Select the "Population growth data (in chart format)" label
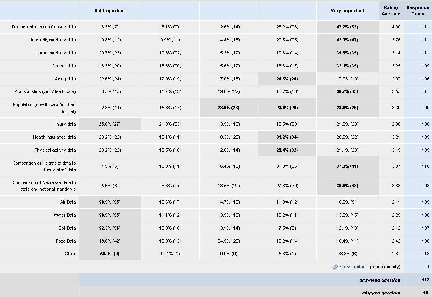The image size is (432, 297). [x=44, y=108]
